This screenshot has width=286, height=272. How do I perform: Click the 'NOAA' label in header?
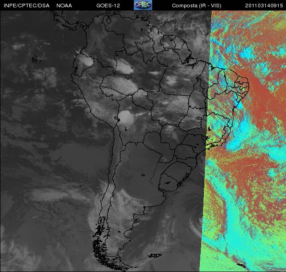coord(64,5)
